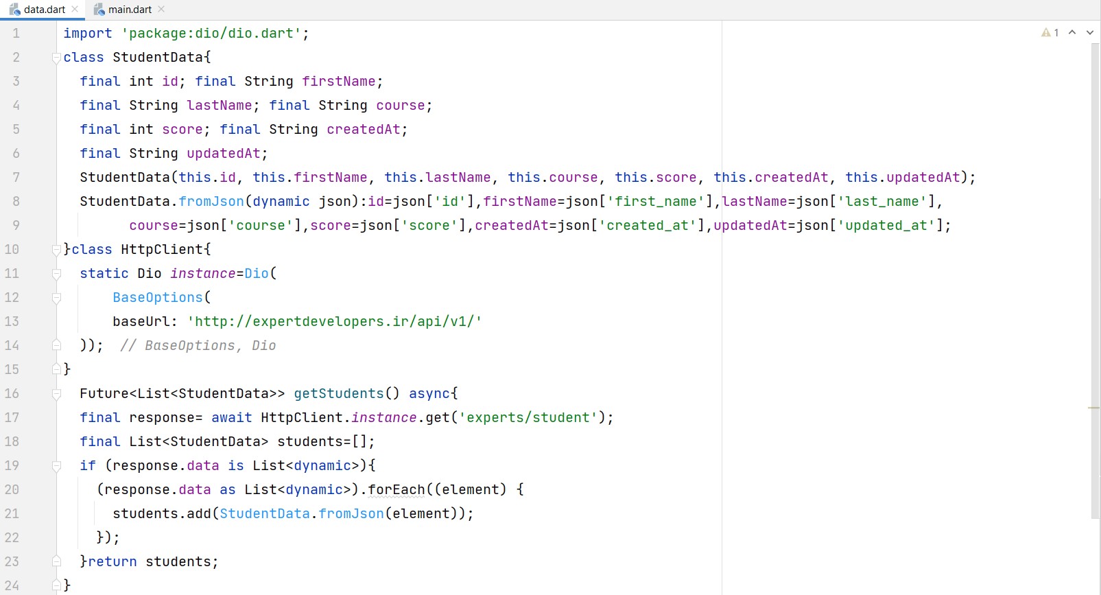This screenshot has width=1101, height=595.
Task: Switch to the data.dart tab
Action: pyautogui.click(x=44, y=10)
